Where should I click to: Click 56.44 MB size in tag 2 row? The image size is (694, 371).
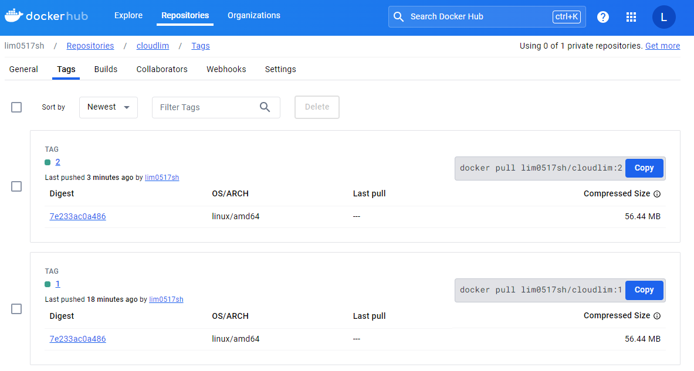coord(642,217)
